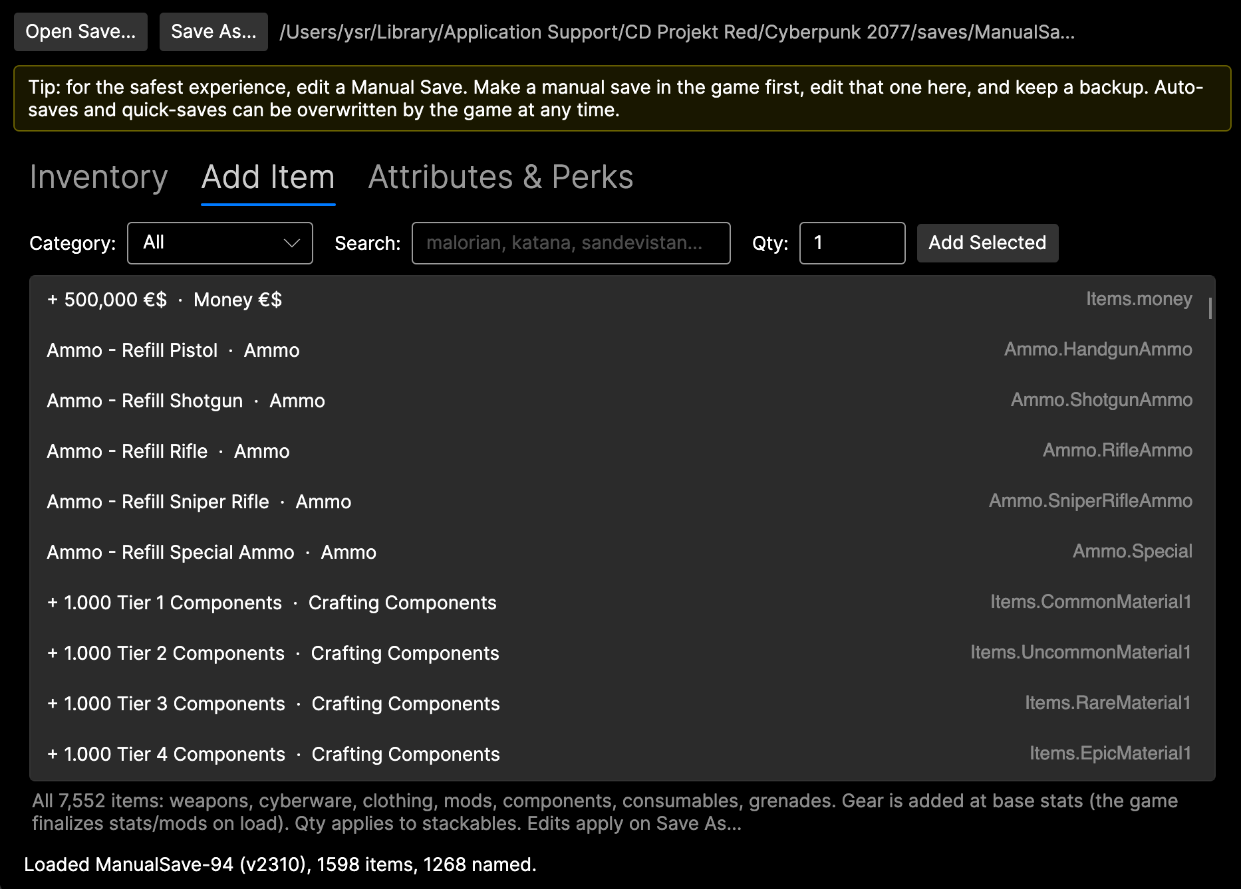Select + 1.000 Tier 1 Components row
Image resolution: width=1241 pixels, height=889 pixels.
[622, 603]
